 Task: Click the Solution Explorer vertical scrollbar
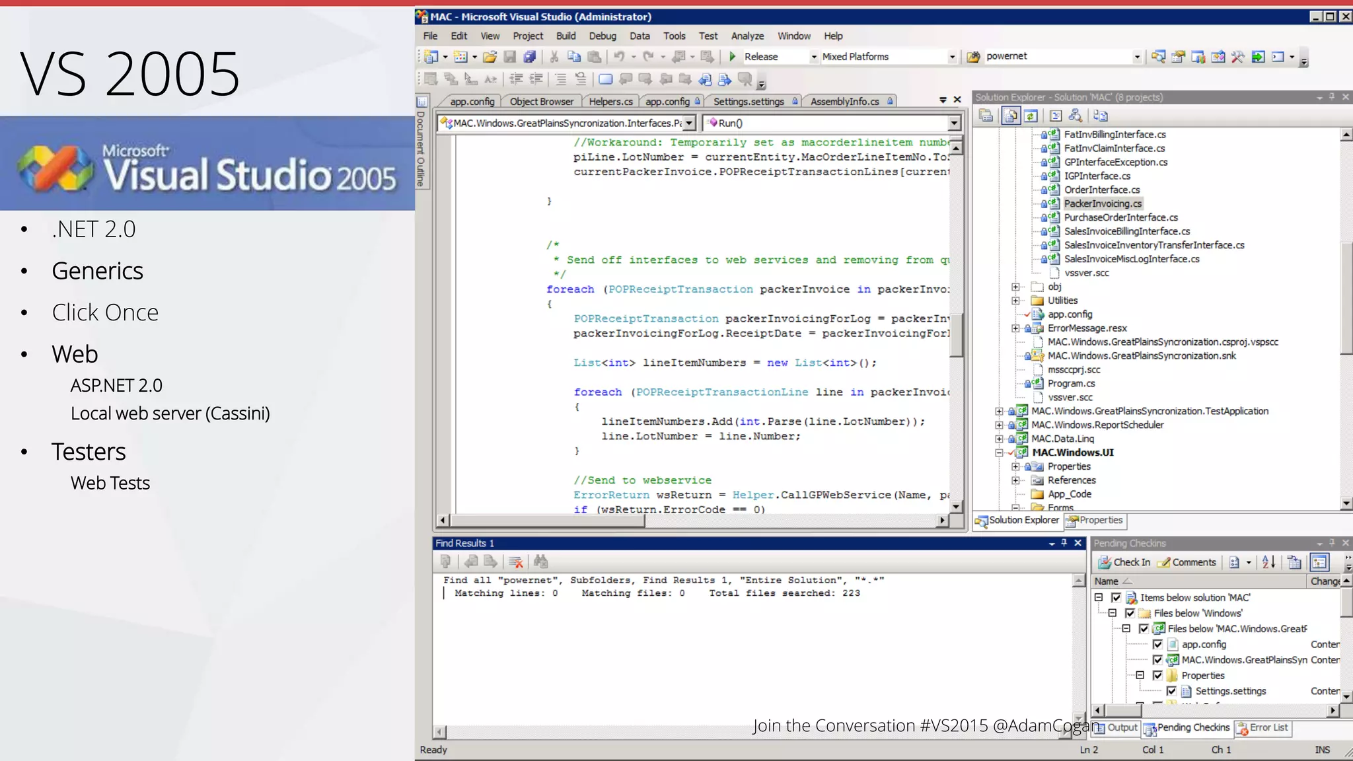coord(1346,319)
